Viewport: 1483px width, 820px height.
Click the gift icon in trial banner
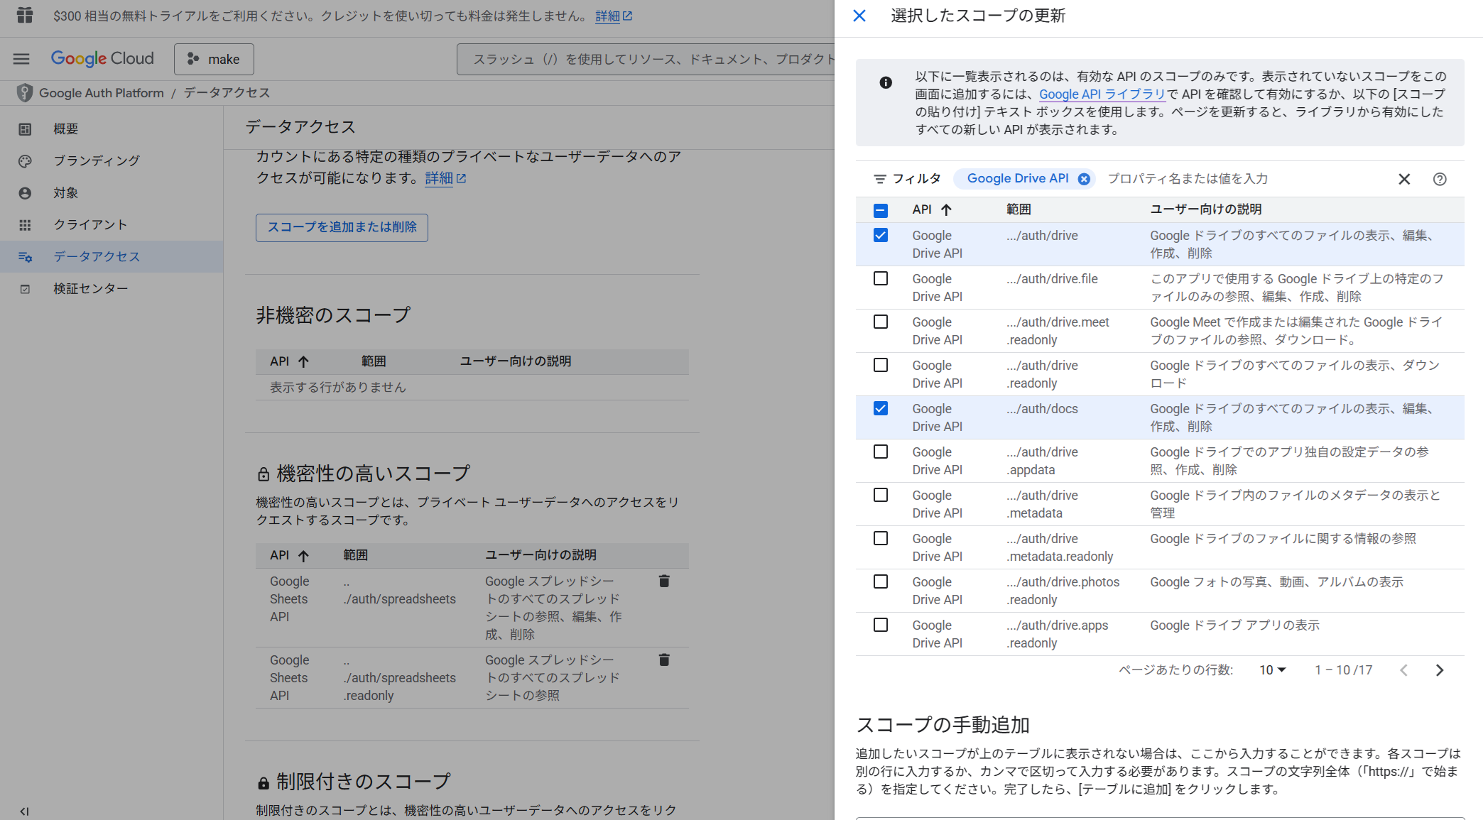(25, 15)
